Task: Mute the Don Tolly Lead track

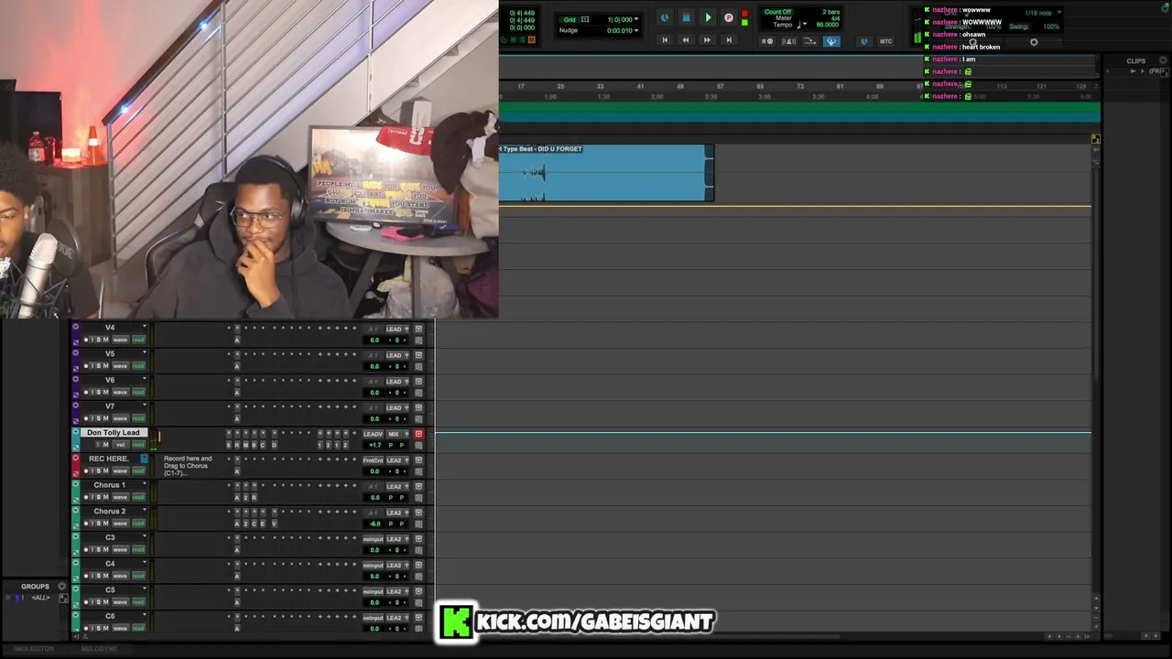Action: click(105, 445)
